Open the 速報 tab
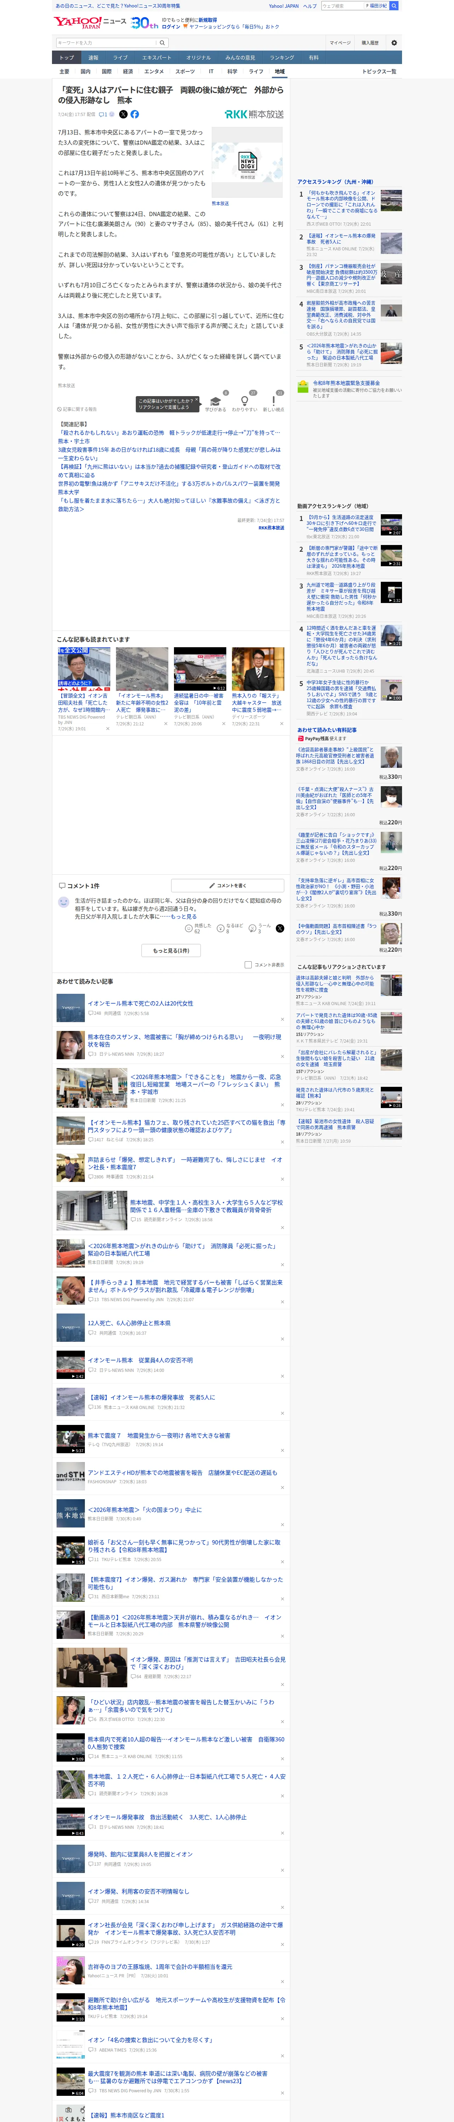The image size is (454, 2122). pyautogui.click(x=93, y=58)
